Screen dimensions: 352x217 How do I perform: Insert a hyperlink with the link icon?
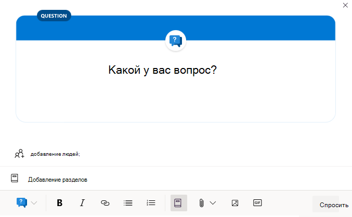tap(105, 203)
